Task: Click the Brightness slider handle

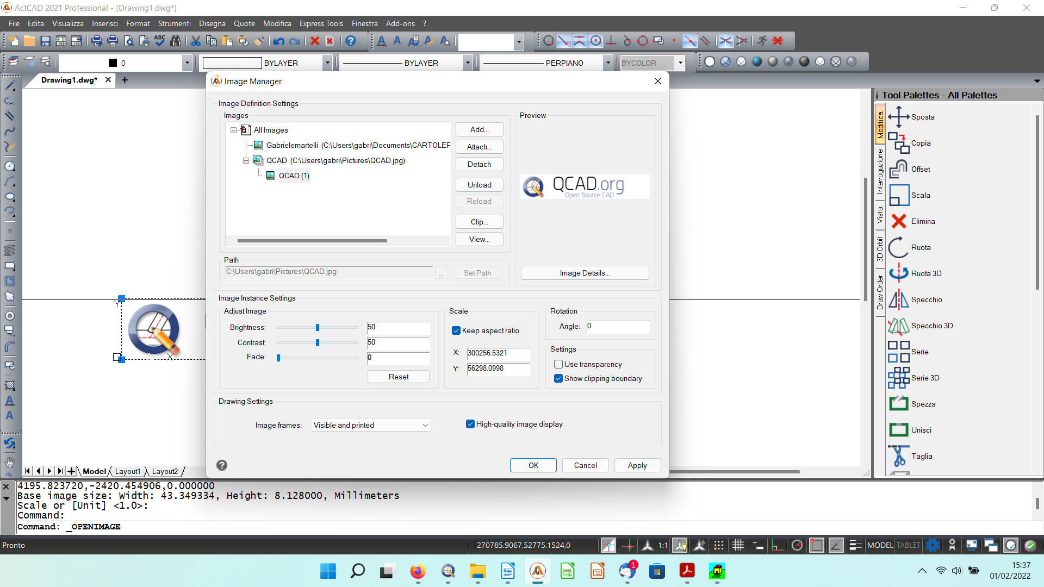Action: (318, 327)
